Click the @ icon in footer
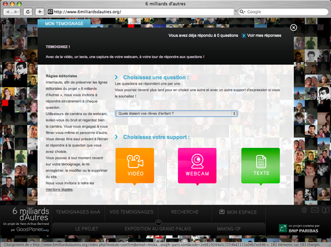The image size is (331, 247). 305,210
